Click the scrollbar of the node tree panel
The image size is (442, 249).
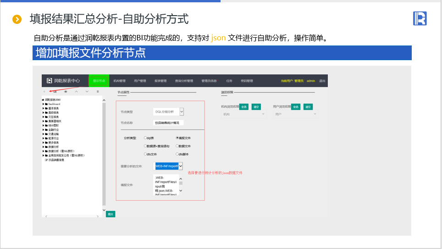[104, 152]
